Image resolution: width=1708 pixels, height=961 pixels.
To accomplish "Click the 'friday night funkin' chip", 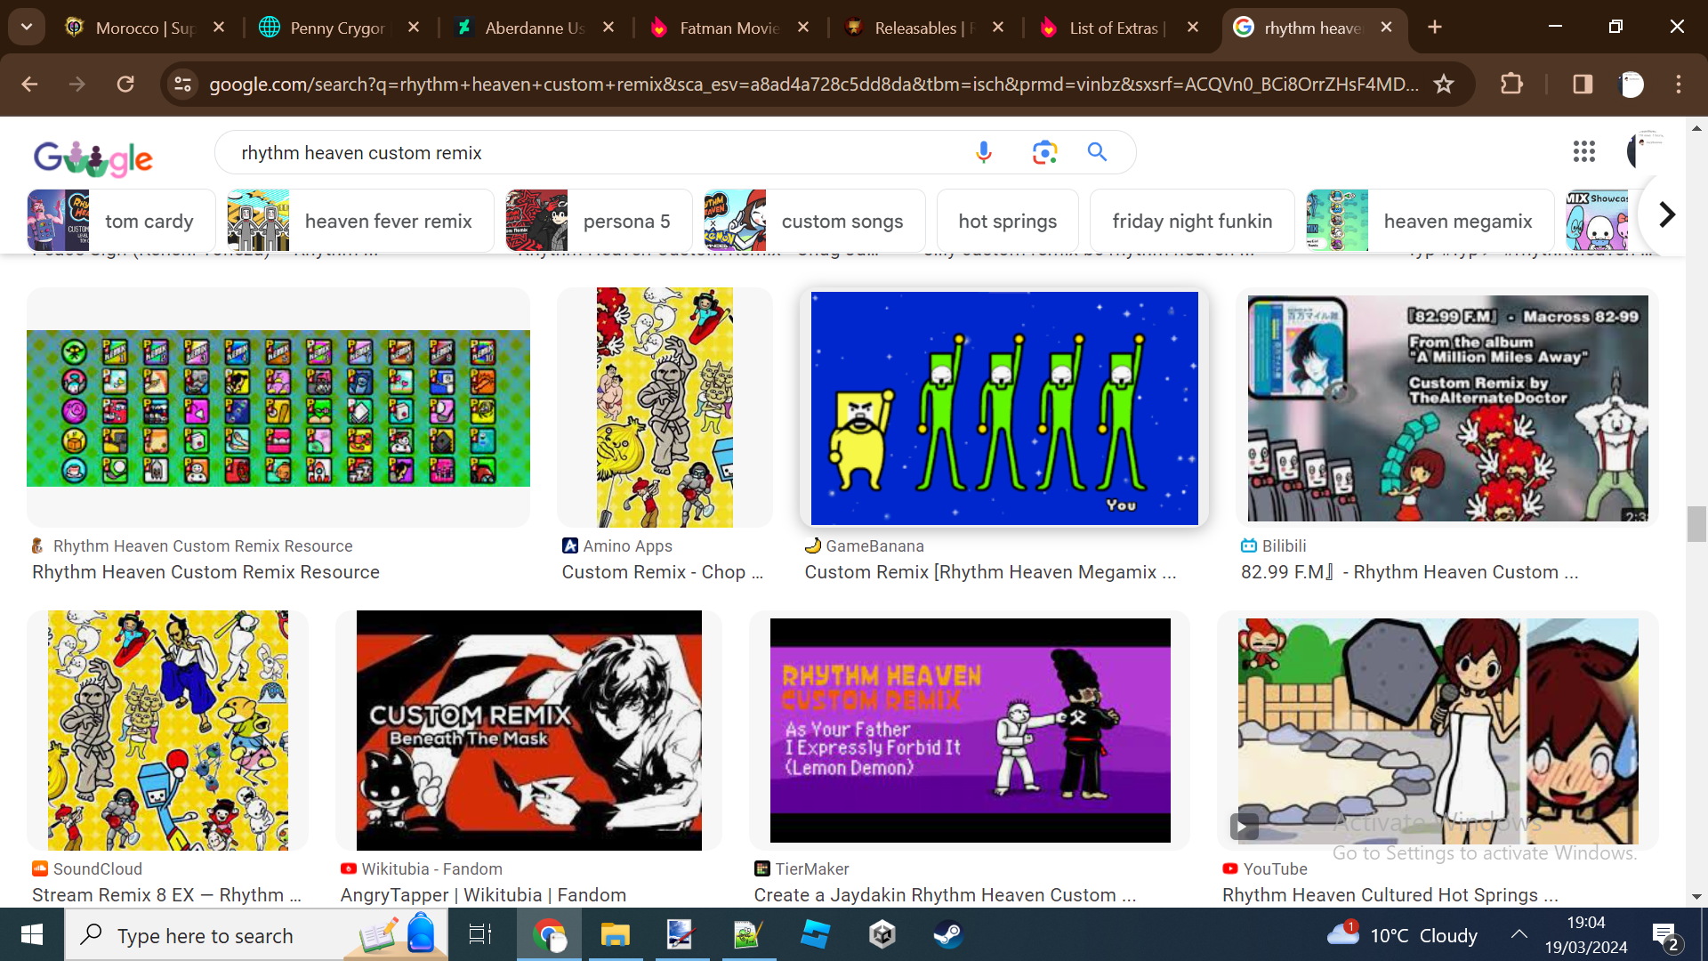I will (1191, 221).
